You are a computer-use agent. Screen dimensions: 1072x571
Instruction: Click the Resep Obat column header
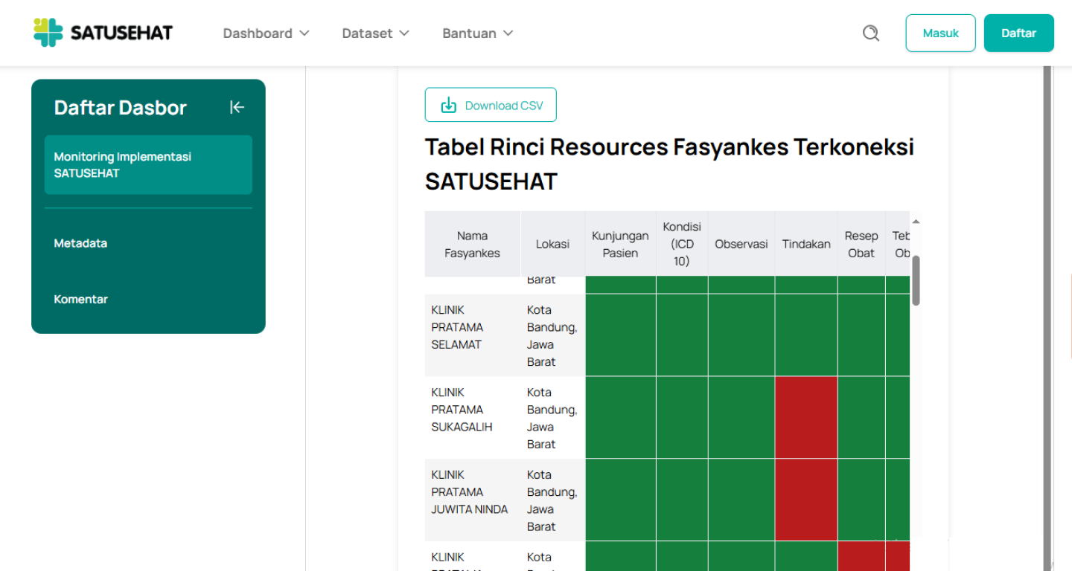(861, 244)
